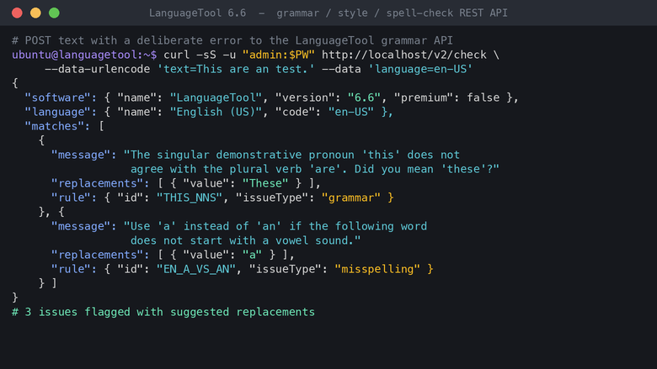This screenshot has height=369, width=657.
Task: Click the 'text=This are an test.' argument
Action: tap(236, 69)
